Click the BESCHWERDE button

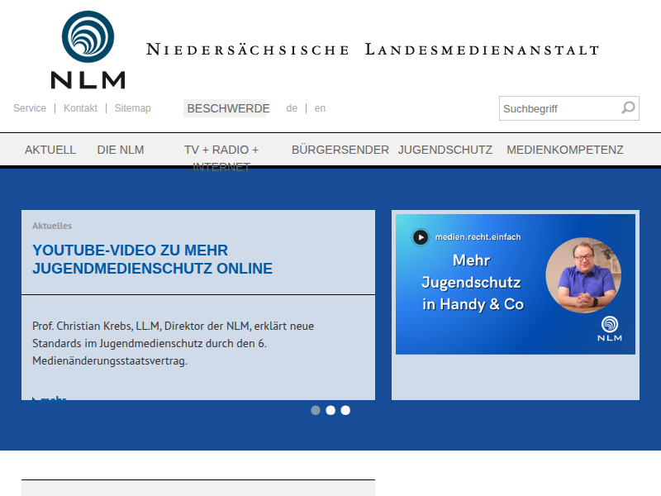coord(228,108)
